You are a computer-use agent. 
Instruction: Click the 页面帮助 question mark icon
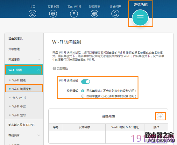click(x=54, y=69)
